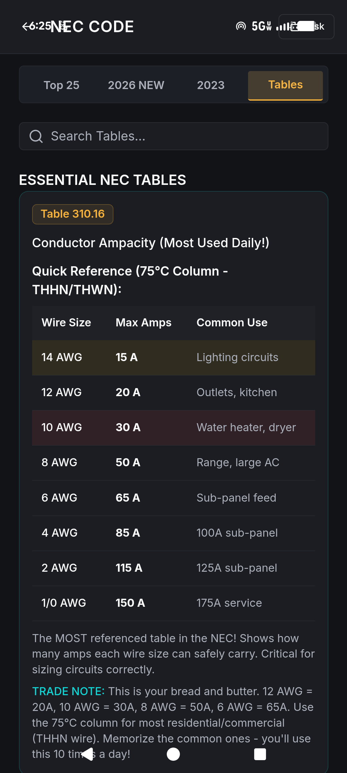Tap Android home circle button
Screen dimensions: 347x773
click(173, 754)
